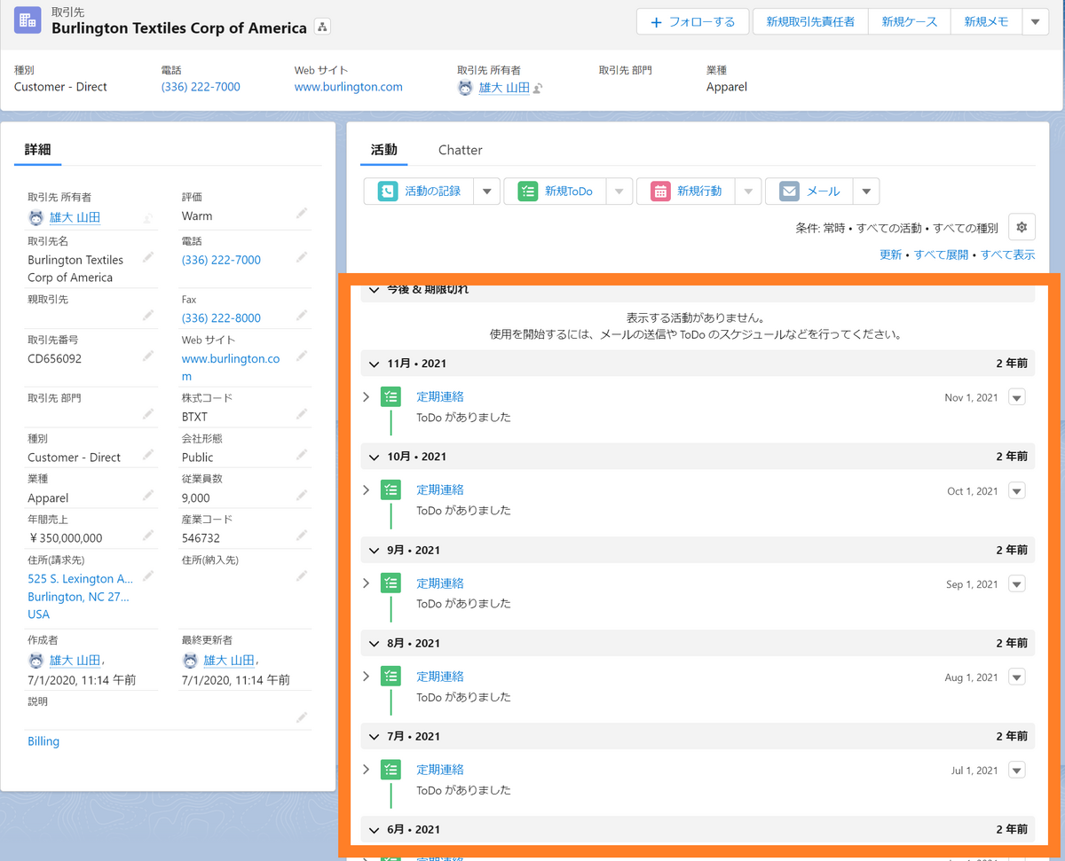Click header phone number (336) 222-7000
This screenshot has width=1065, height=861.
pyautogui.click(x=201, y=87)
